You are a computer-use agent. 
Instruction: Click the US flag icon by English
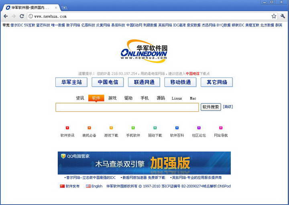(88, 186)
